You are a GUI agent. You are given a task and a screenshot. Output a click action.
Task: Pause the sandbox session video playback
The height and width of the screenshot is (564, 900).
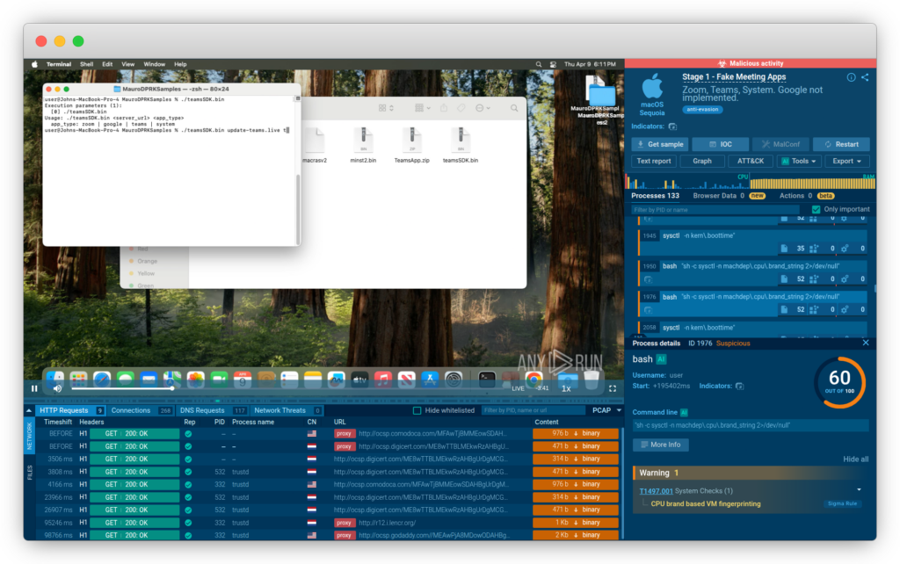(35, 387)
